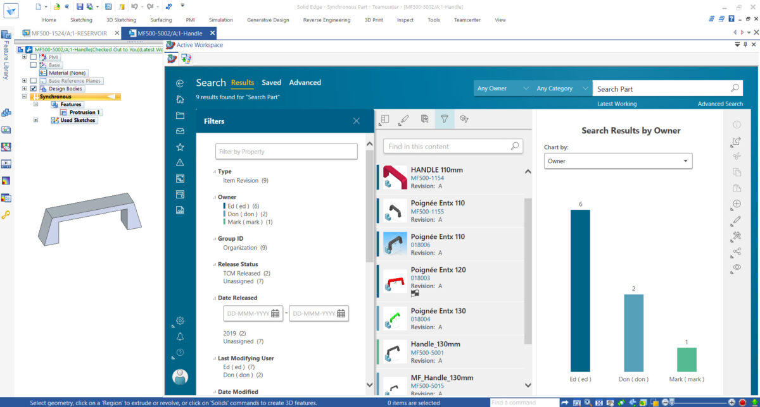Viewport: 760px width, 407px height.
Task: Open the Settings gear in Active Workspace sidebar
Action: pos(180,320)
